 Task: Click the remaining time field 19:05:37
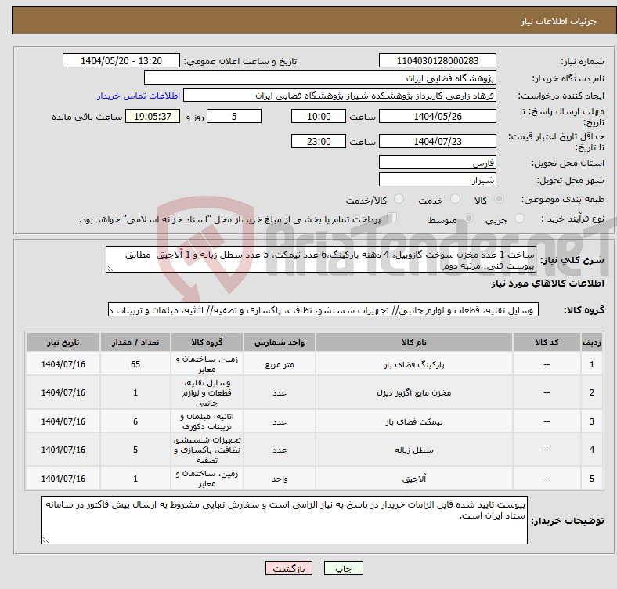153,116
